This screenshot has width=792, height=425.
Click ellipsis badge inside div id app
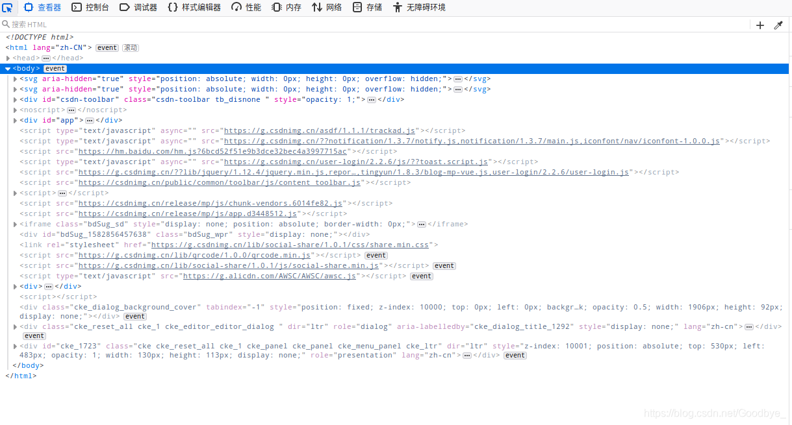tap(90, 121)
